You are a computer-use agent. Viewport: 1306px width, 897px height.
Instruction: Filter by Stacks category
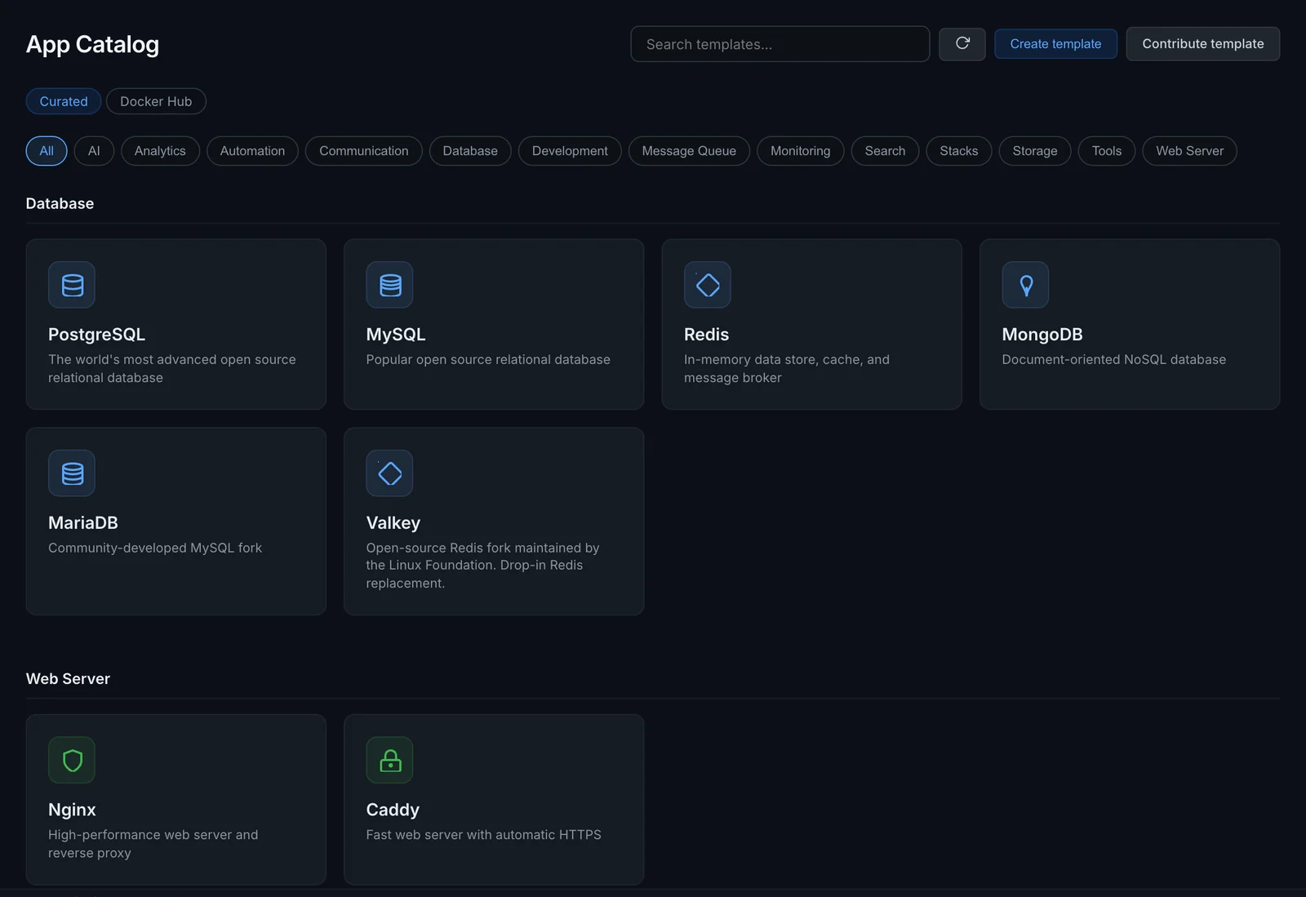[x=958, y=151]
